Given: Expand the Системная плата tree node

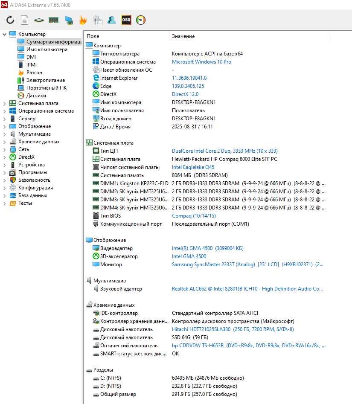Looking at the screenshot, I should [x=4, y=103].
